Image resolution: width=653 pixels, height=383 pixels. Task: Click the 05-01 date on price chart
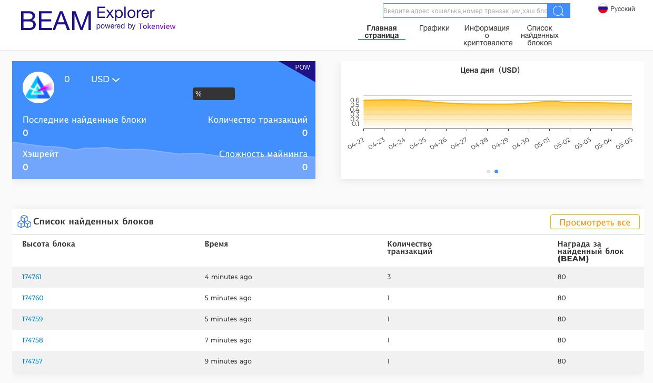click(x=542, y=143)
